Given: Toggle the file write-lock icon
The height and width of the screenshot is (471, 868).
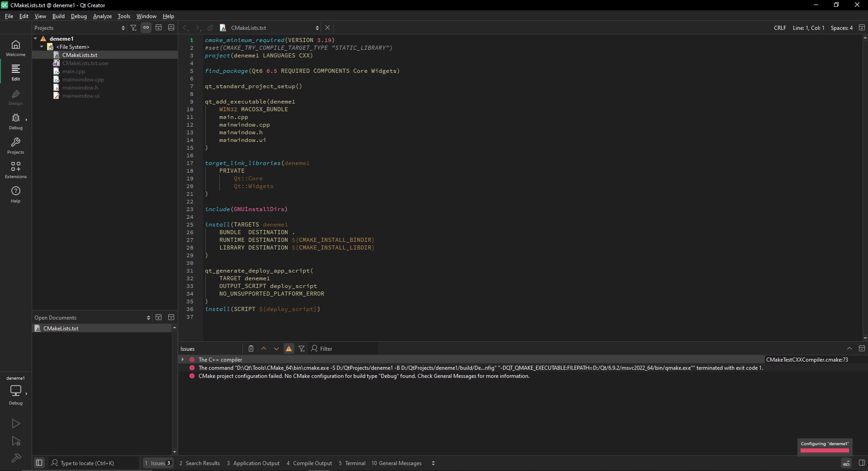Looking at the screenshot, I should coord(210,28).
